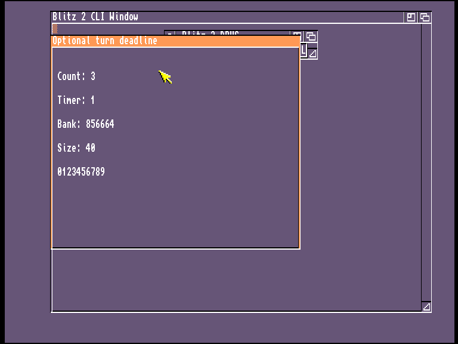Click the sizing gadget of Blitz 2 CLI Window

click(426, 306)
